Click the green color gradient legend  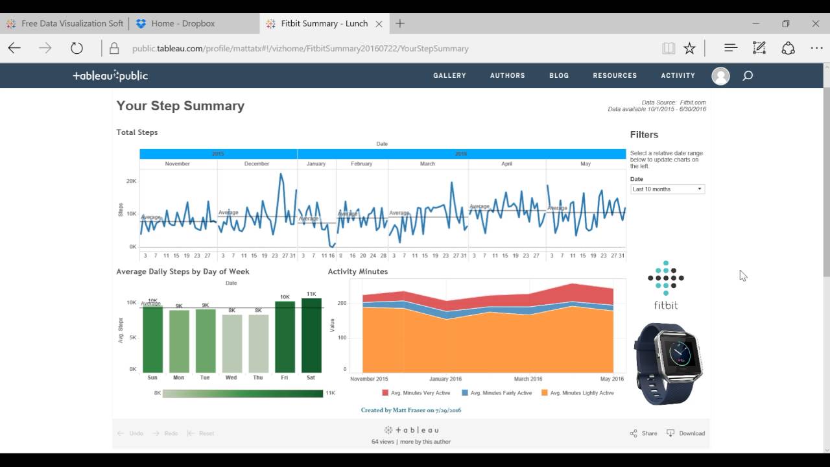point(243,393)
